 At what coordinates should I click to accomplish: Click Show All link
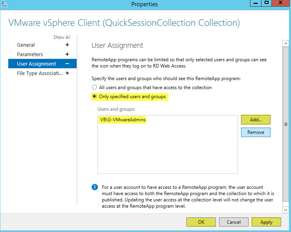[x=62, y=37]
